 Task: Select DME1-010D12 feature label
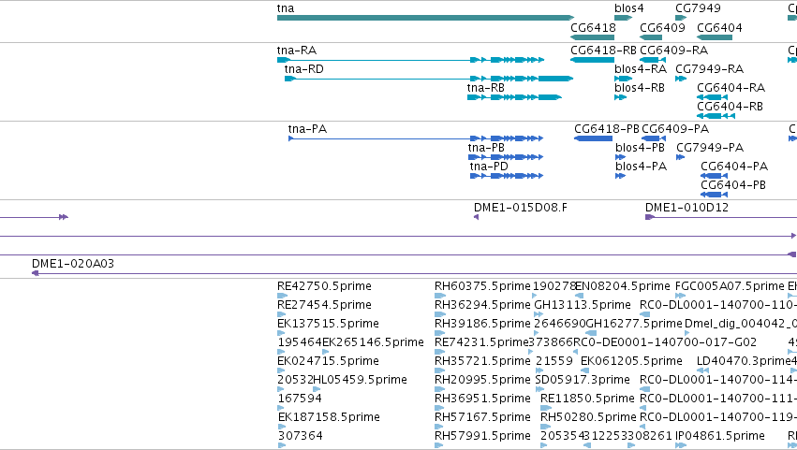click(x=686, y=208)
